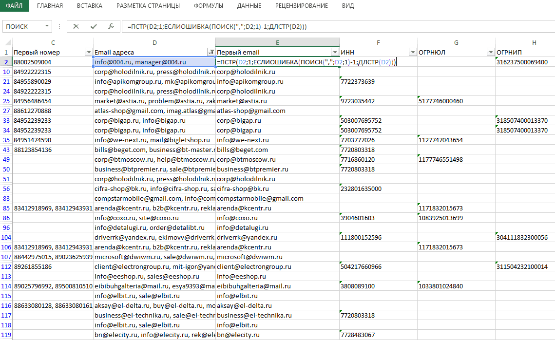Select column D header

pos(154,43)
